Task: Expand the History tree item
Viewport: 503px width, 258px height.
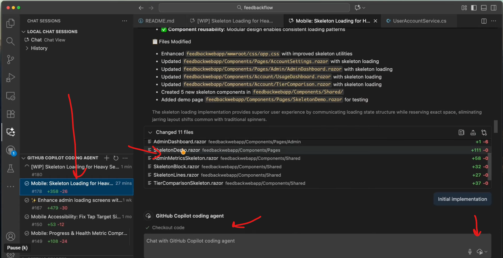Action: [27, 48]
